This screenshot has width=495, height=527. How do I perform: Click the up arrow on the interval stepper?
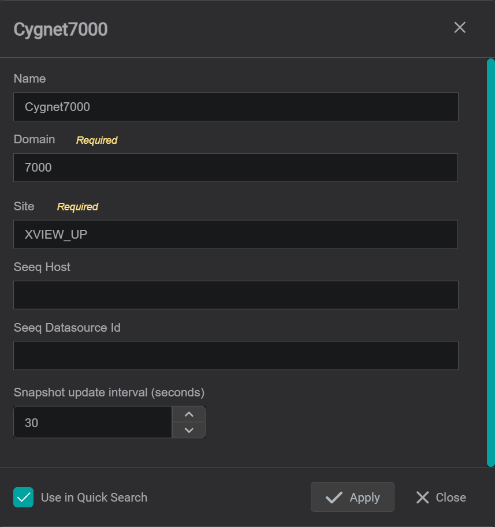pos(188,414)
